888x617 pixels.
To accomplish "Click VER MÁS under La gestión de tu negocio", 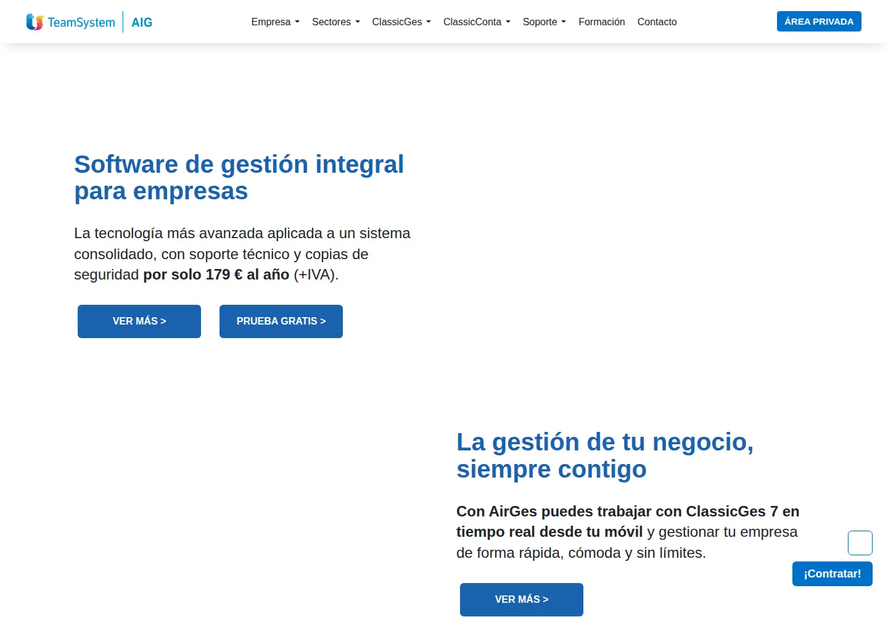I will pyautogui.click(x=522, y=600).
